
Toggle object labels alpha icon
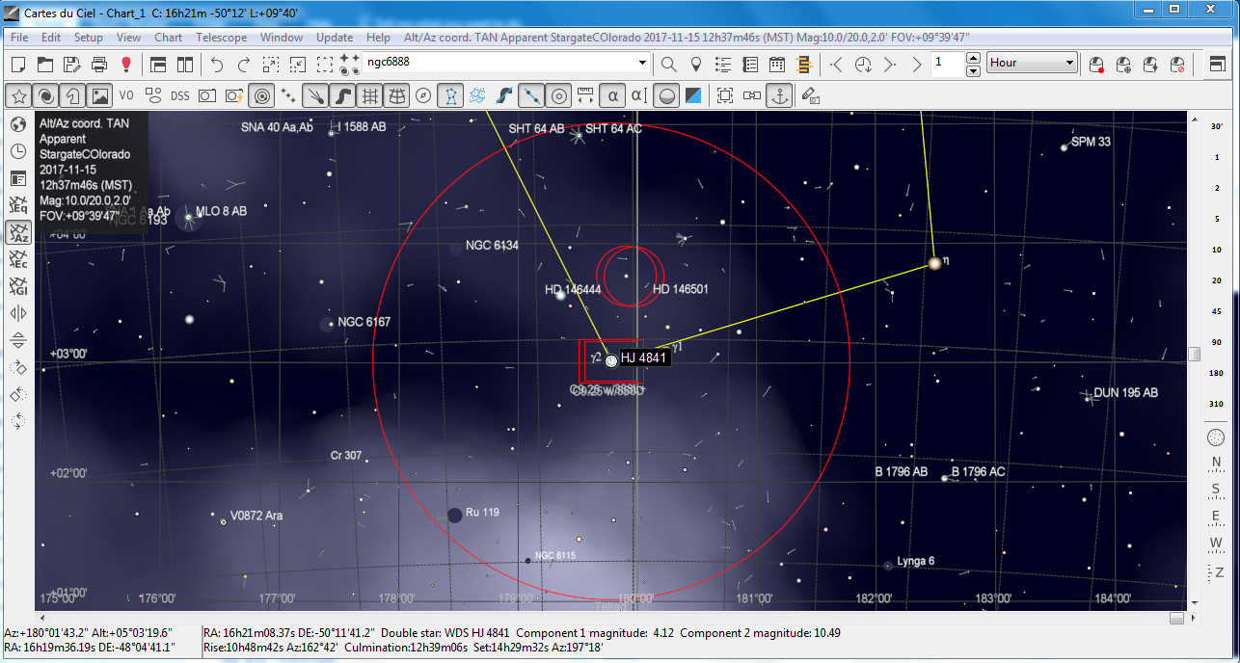(x=612, y=95)
